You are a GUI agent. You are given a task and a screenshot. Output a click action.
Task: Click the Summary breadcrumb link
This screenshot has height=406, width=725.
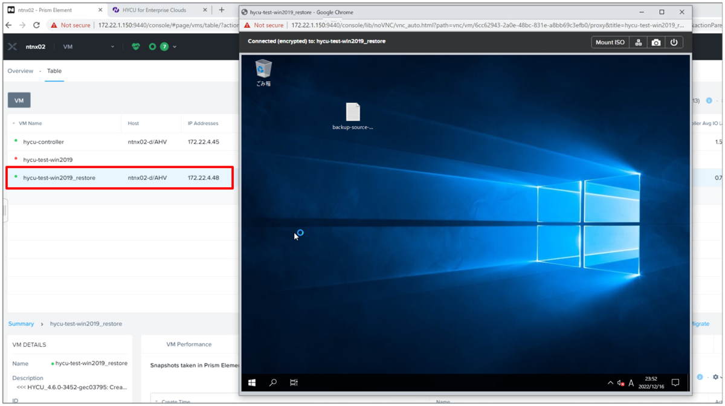21,324
